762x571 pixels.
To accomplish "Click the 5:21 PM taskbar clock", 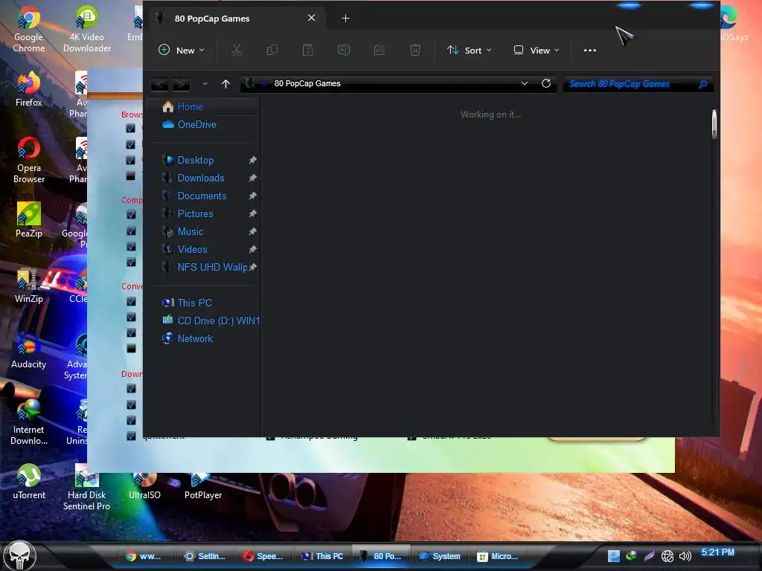I will 718,552.
